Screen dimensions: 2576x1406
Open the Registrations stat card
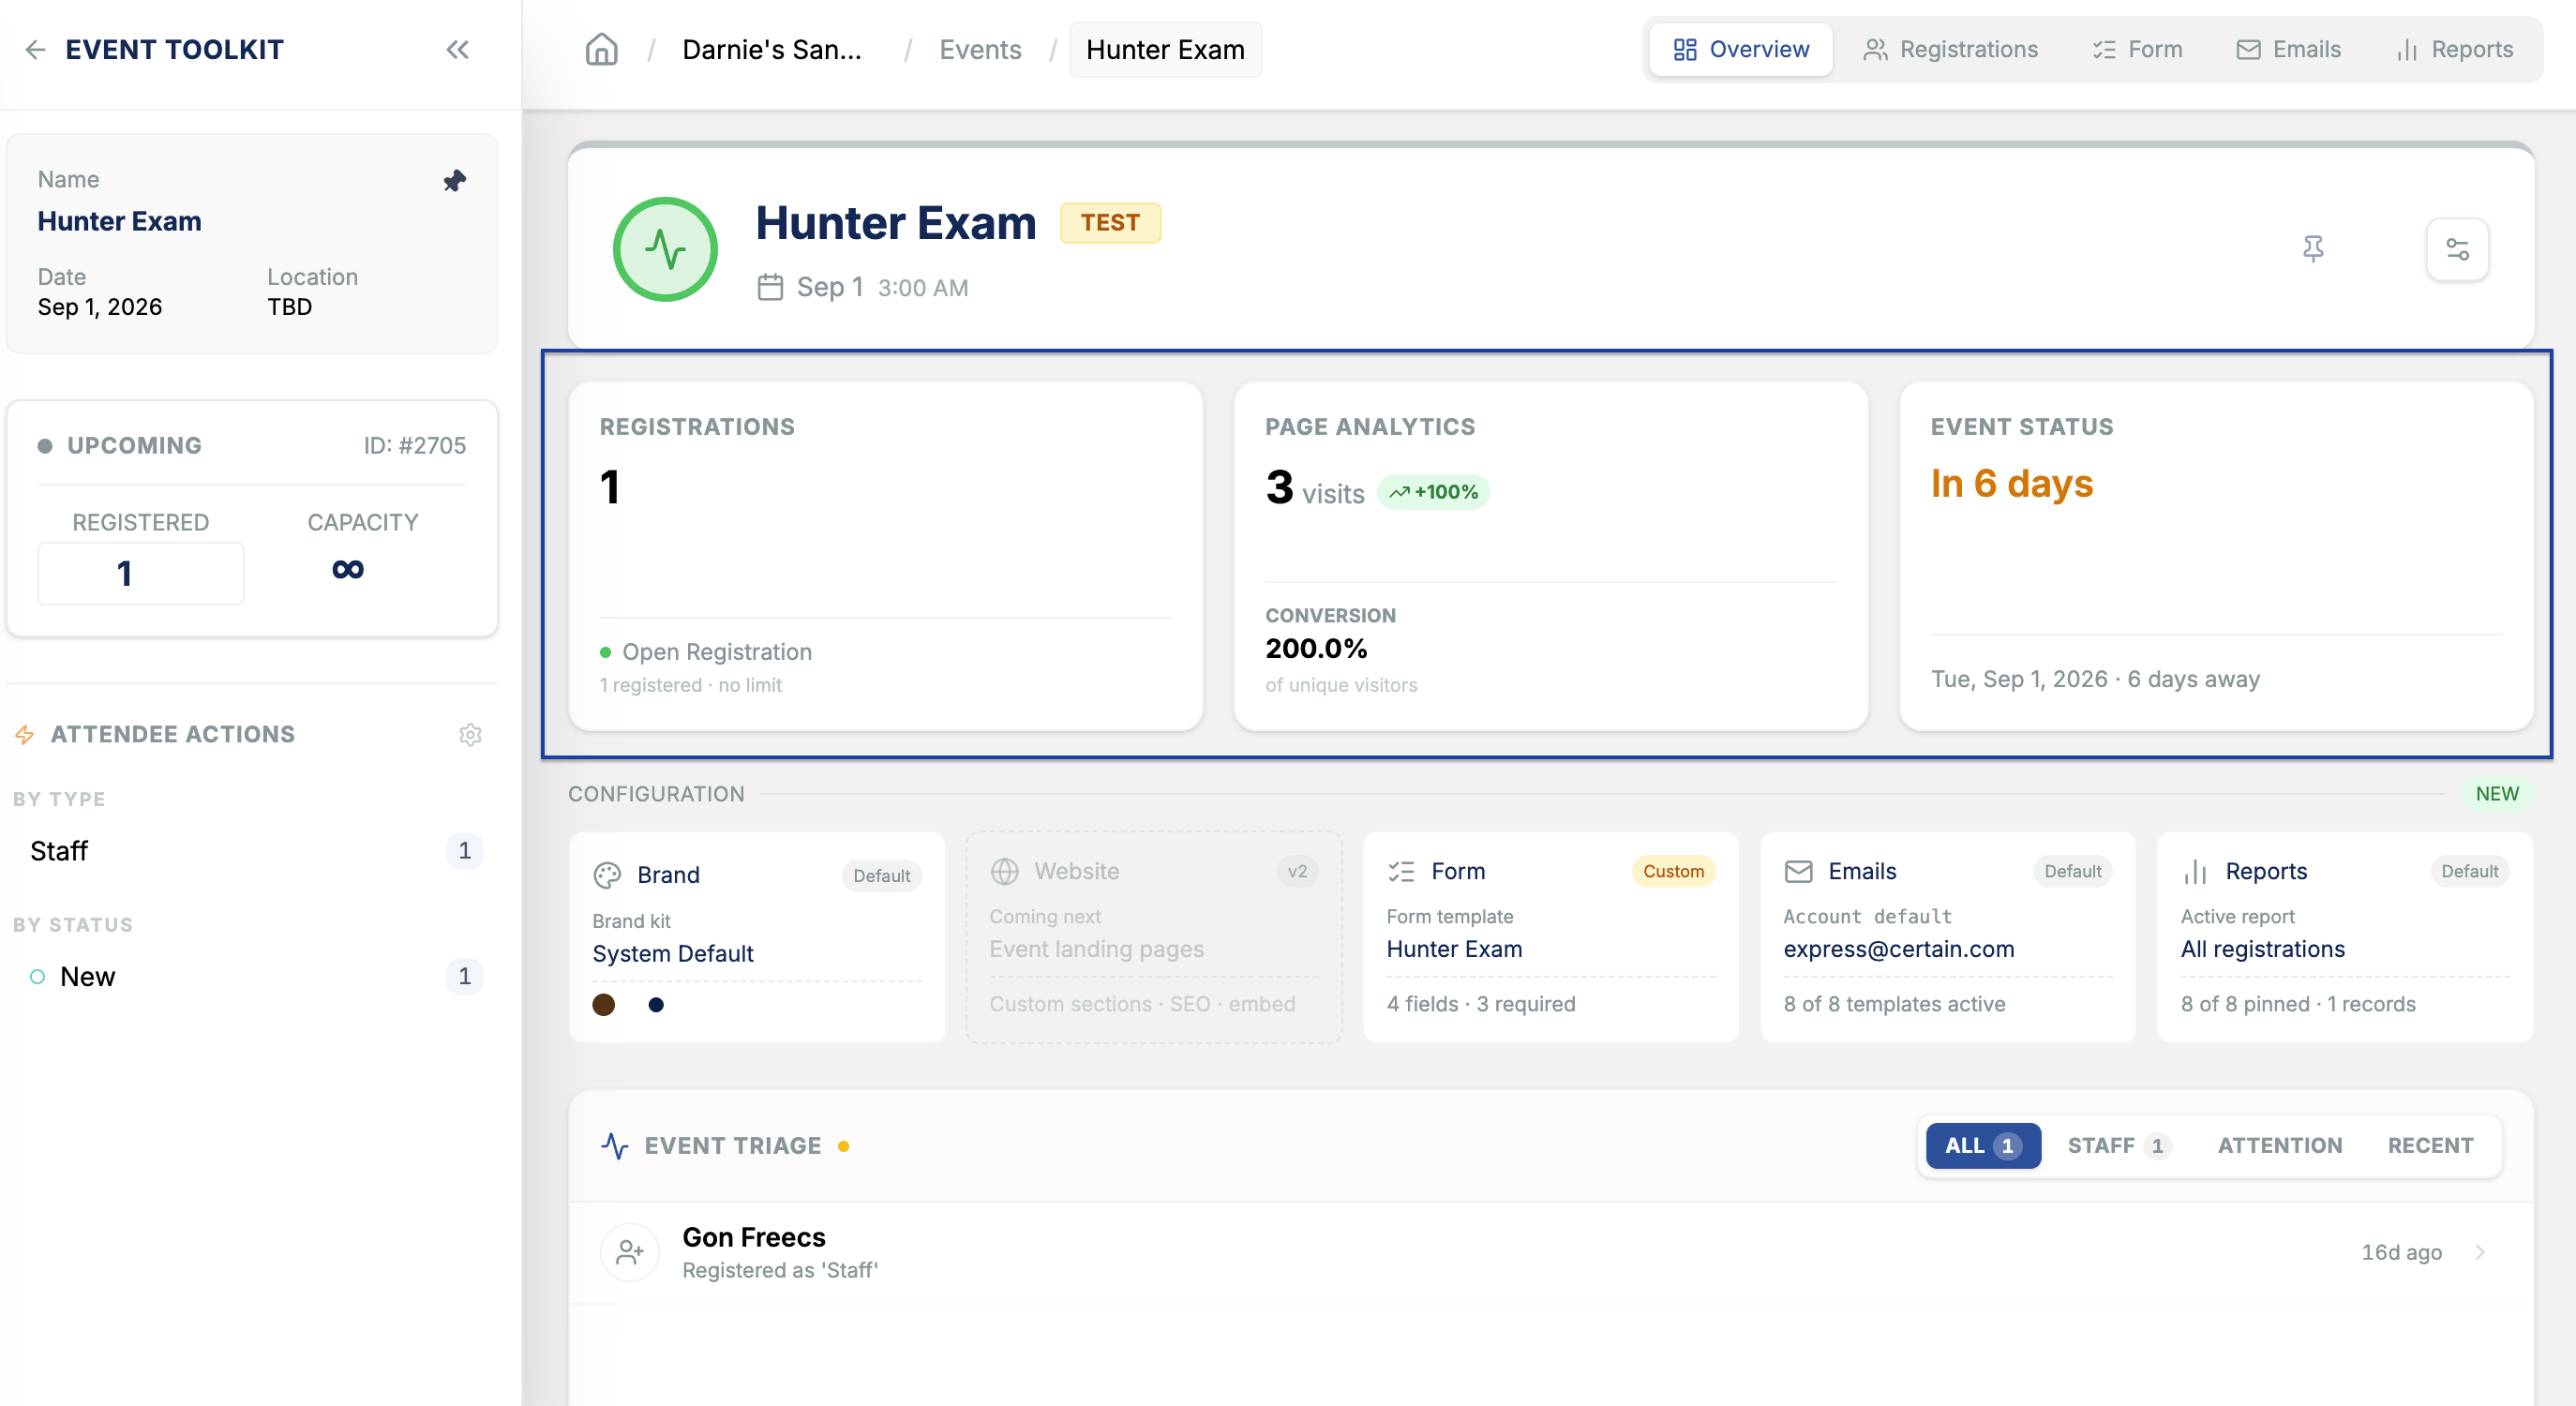pyautogui.click(x=885, y=556)
